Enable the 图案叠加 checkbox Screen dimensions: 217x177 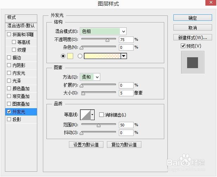[x=9, y=104]
